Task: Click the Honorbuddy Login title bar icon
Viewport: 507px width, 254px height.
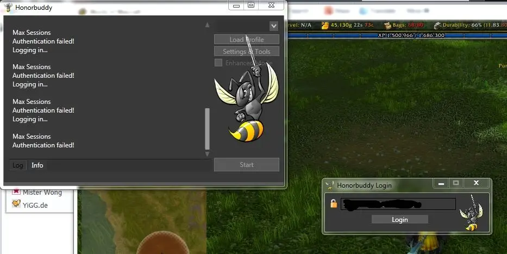Action: pos(330,185)
